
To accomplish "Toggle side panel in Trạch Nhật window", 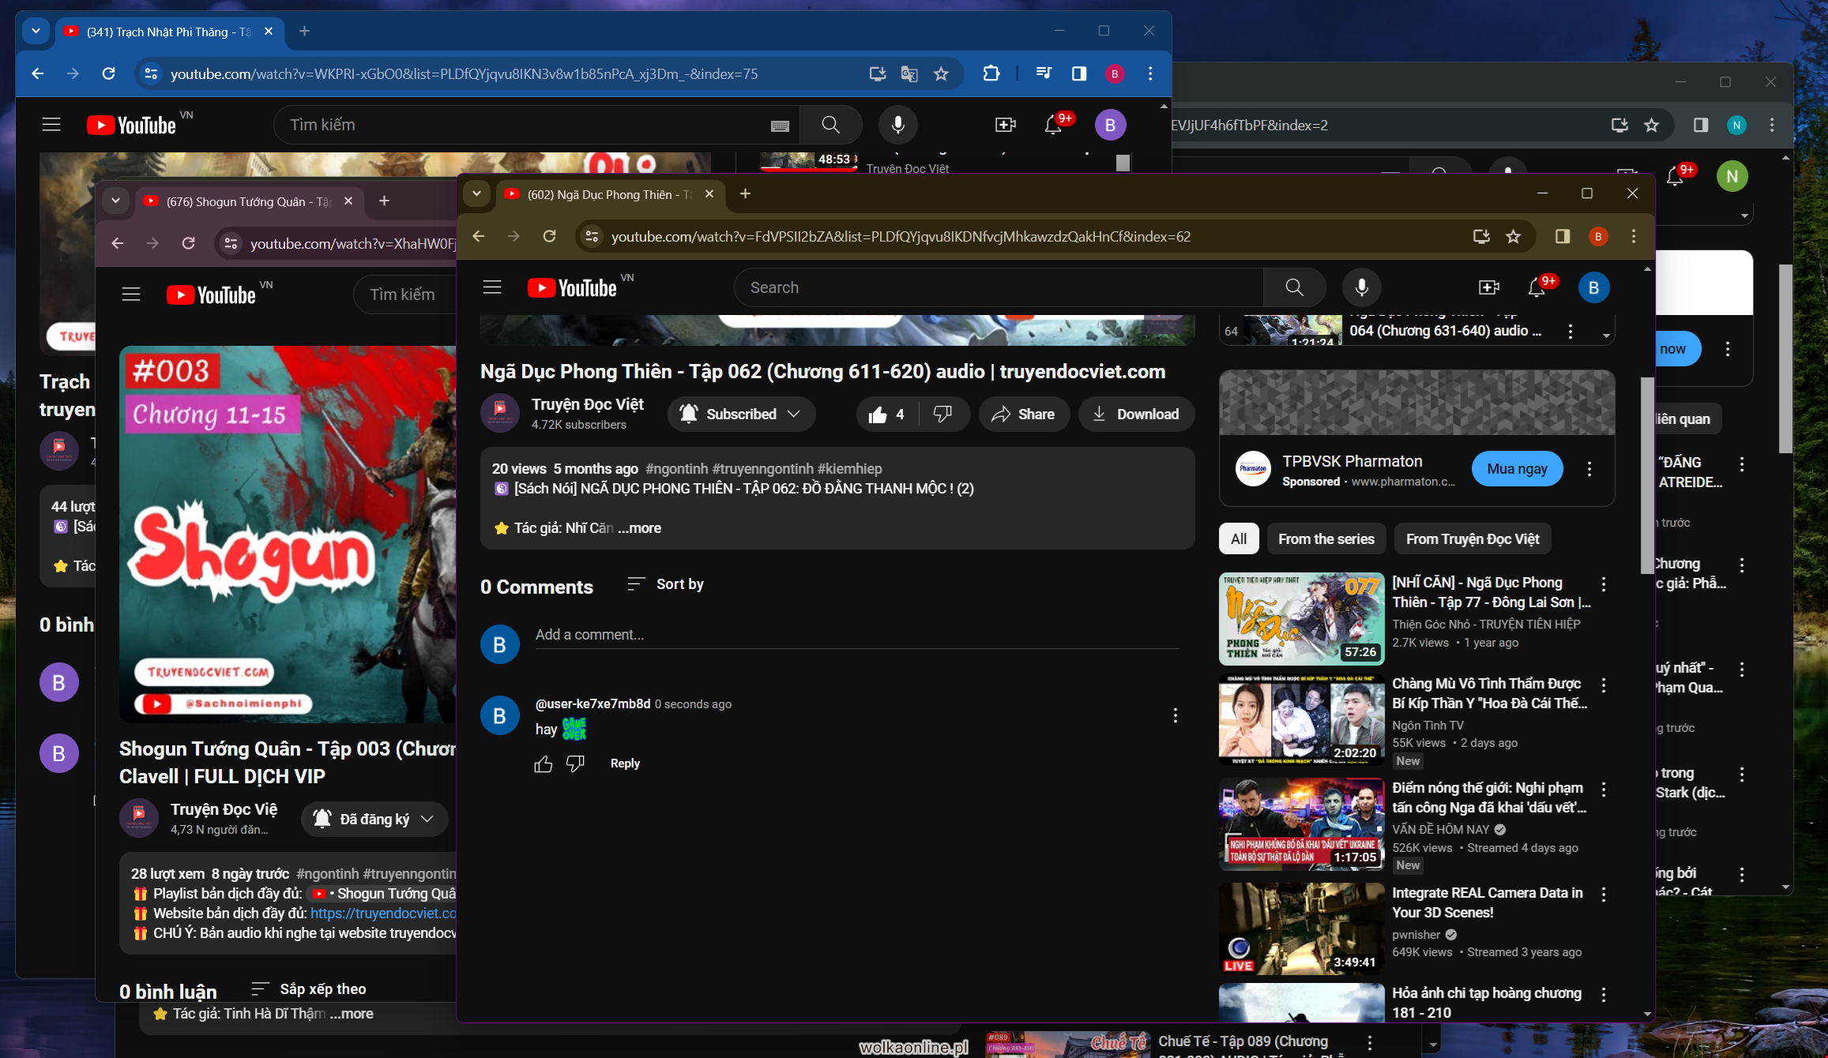I will [x=1079, y=73].
